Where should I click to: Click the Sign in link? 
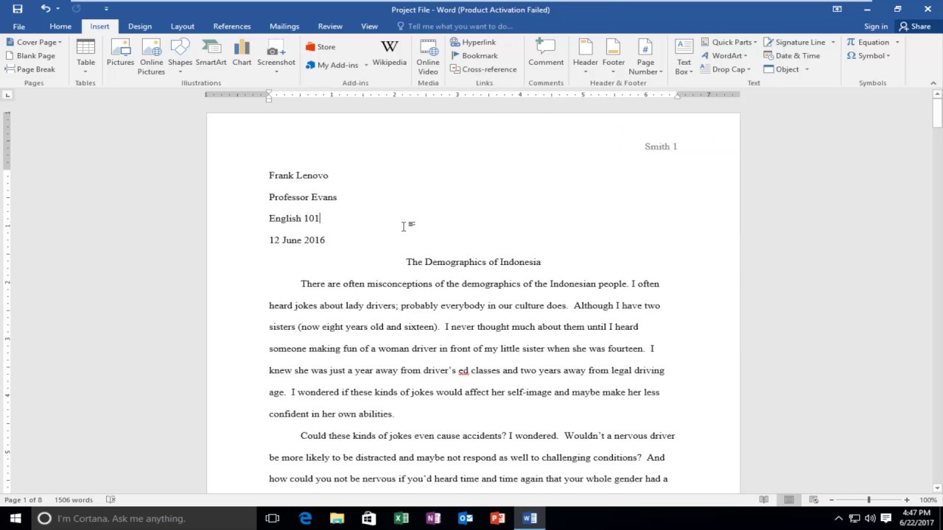(875, 26)
